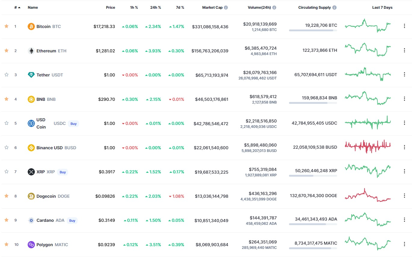Click Ethereum market cap $156,763,206,039

210,51
